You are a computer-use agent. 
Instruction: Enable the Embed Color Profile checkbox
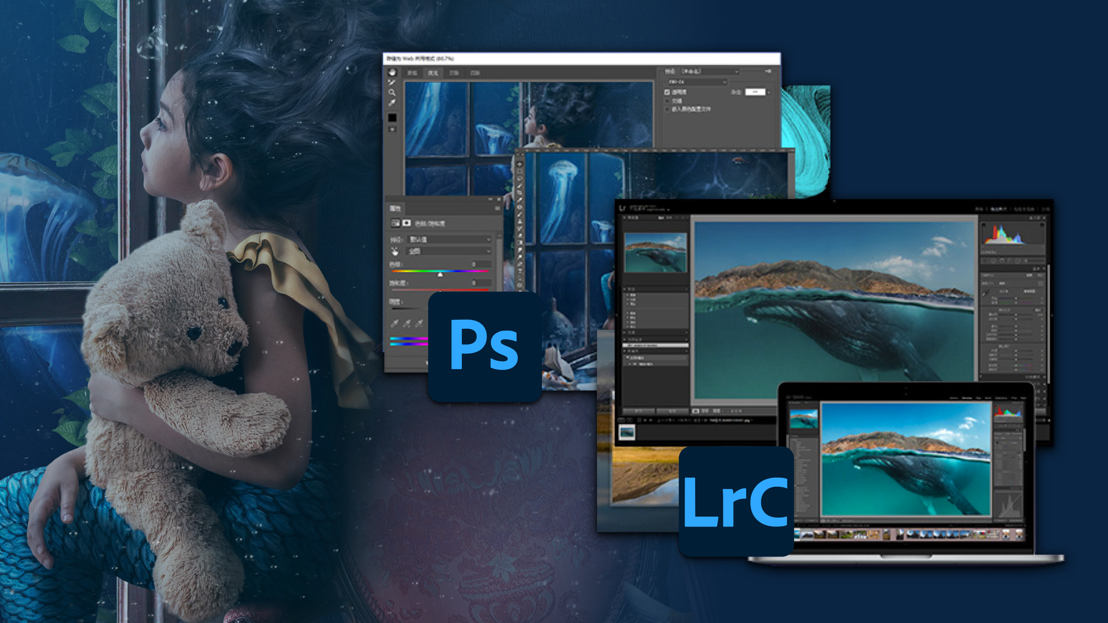tap(667, 109)
